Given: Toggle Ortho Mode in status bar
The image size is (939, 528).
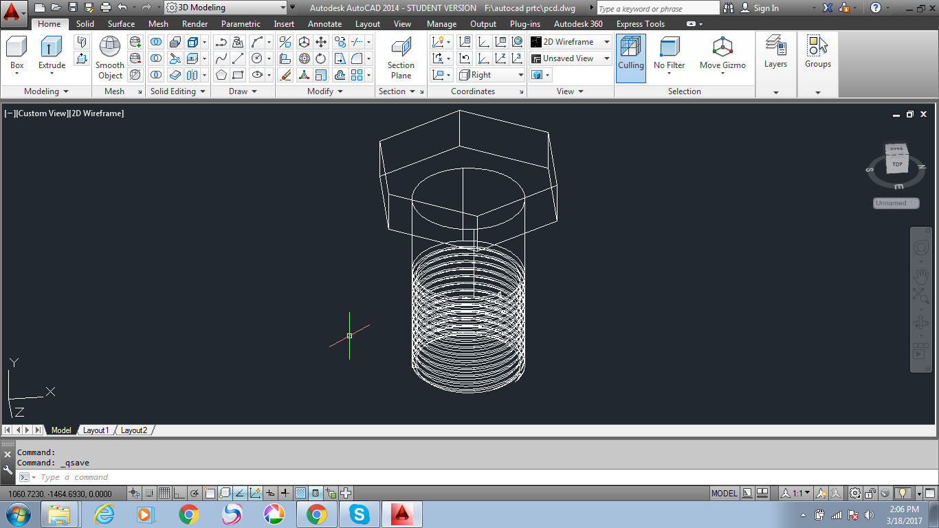Looking at the screenshot, I should point(179,493).
